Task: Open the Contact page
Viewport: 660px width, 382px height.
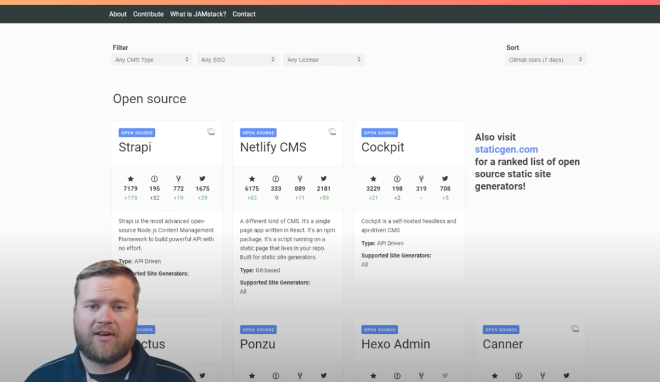Action: pos(244,14)
